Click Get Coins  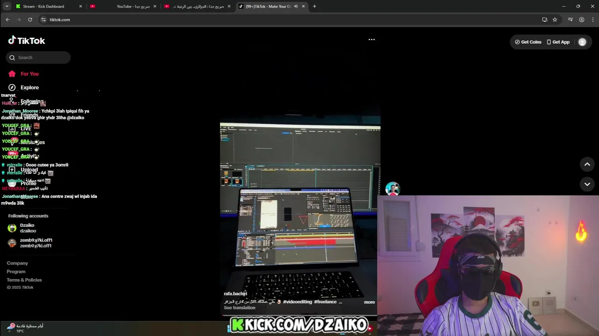click(528, 42)
